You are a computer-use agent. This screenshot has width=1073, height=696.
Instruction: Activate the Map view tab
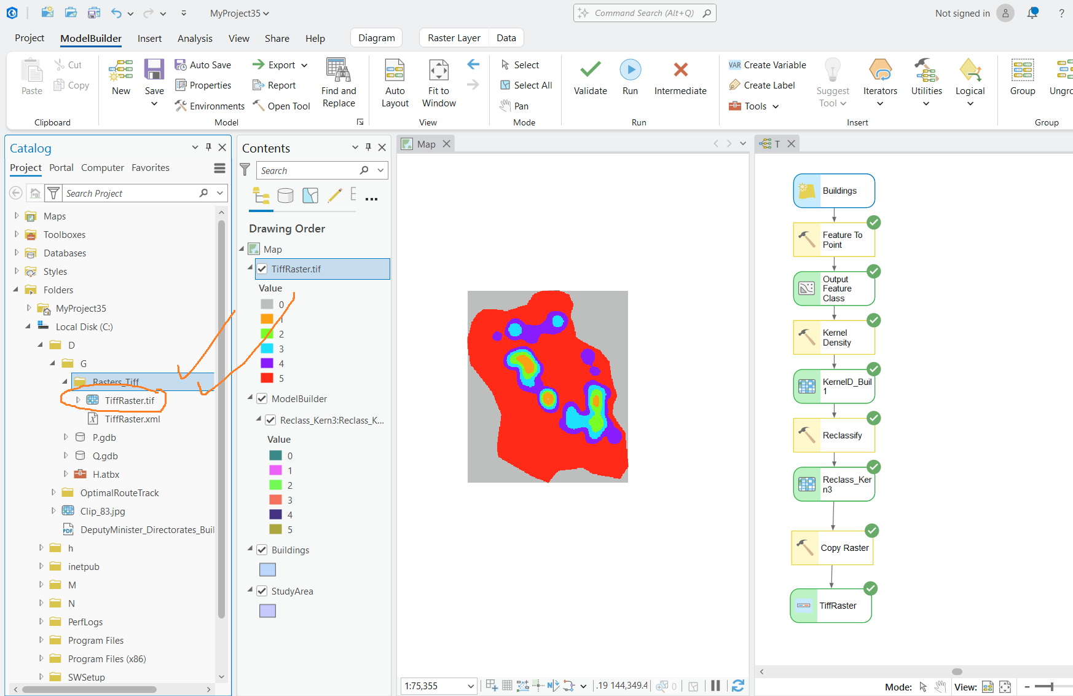click(426, 144)
